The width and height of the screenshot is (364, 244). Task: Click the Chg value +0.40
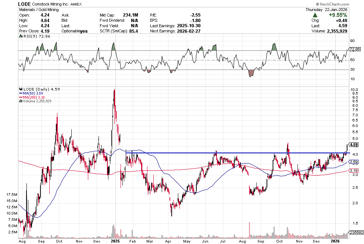pyautogui.click(x=341, y=21)
